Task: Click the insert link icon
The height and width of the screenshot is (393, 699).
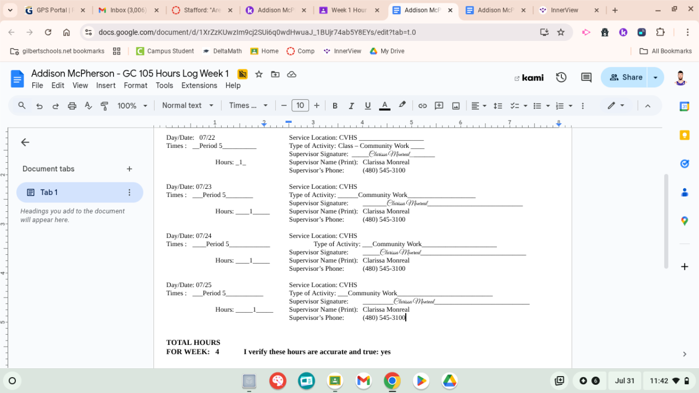Action: [x=422, y=106]
